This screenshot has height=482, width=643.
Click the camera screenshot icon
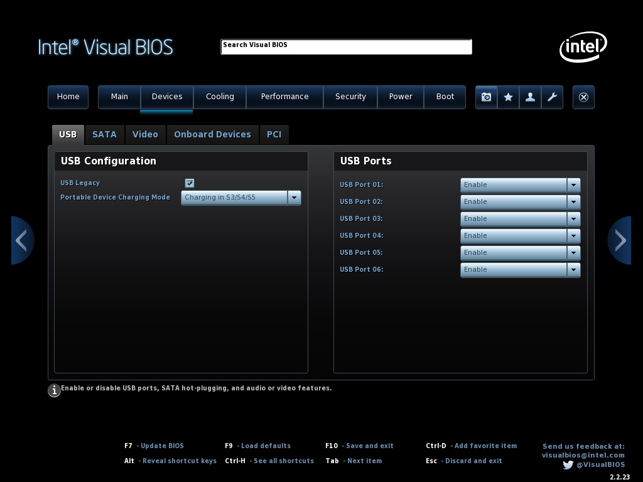pos(486,97)
